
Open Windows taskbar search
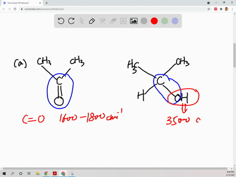tap(12, 174)
